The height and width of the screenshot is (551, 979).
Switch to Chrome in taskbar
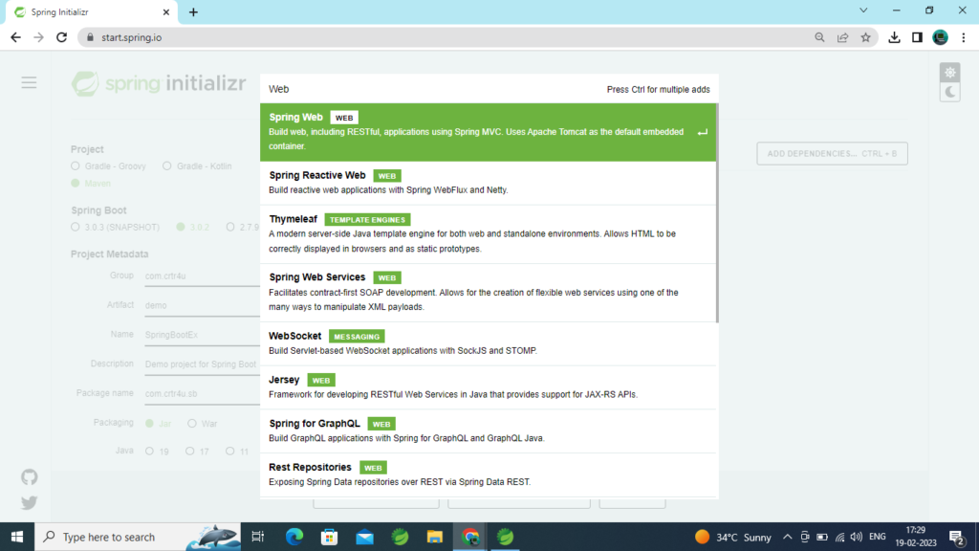pyautogui.click(x=470, y=537)
